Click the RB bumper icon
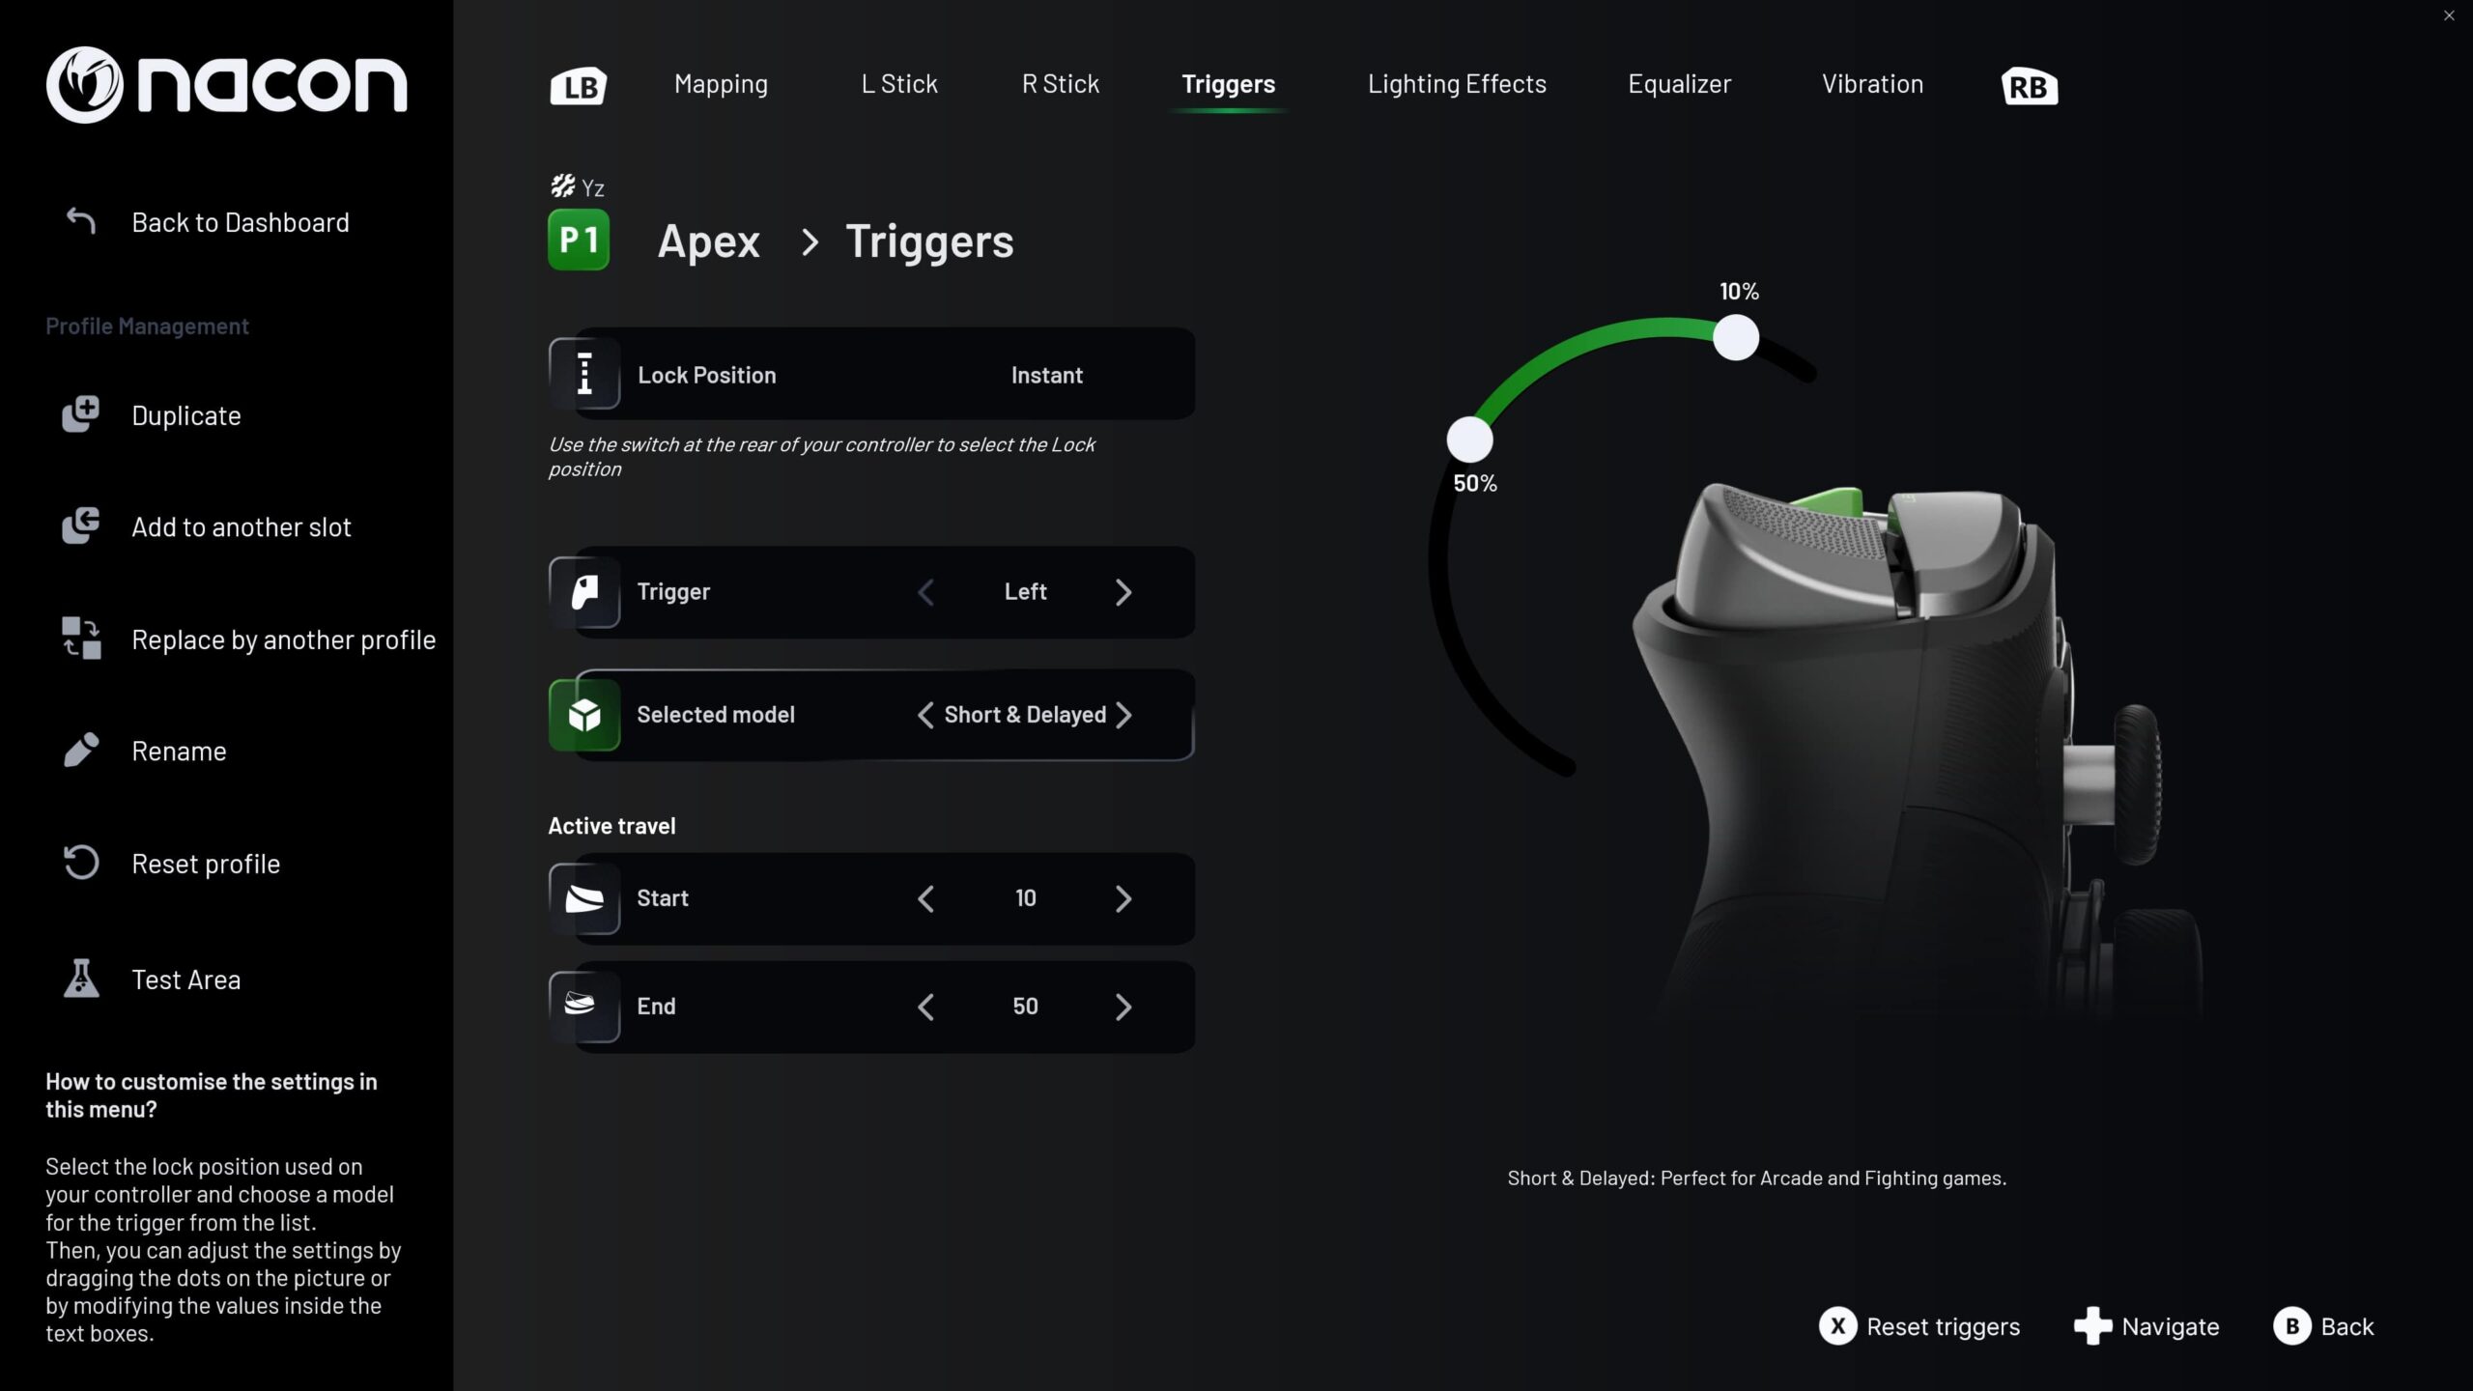Viewport: 2473px width, 1391px height. [2030, 86]
